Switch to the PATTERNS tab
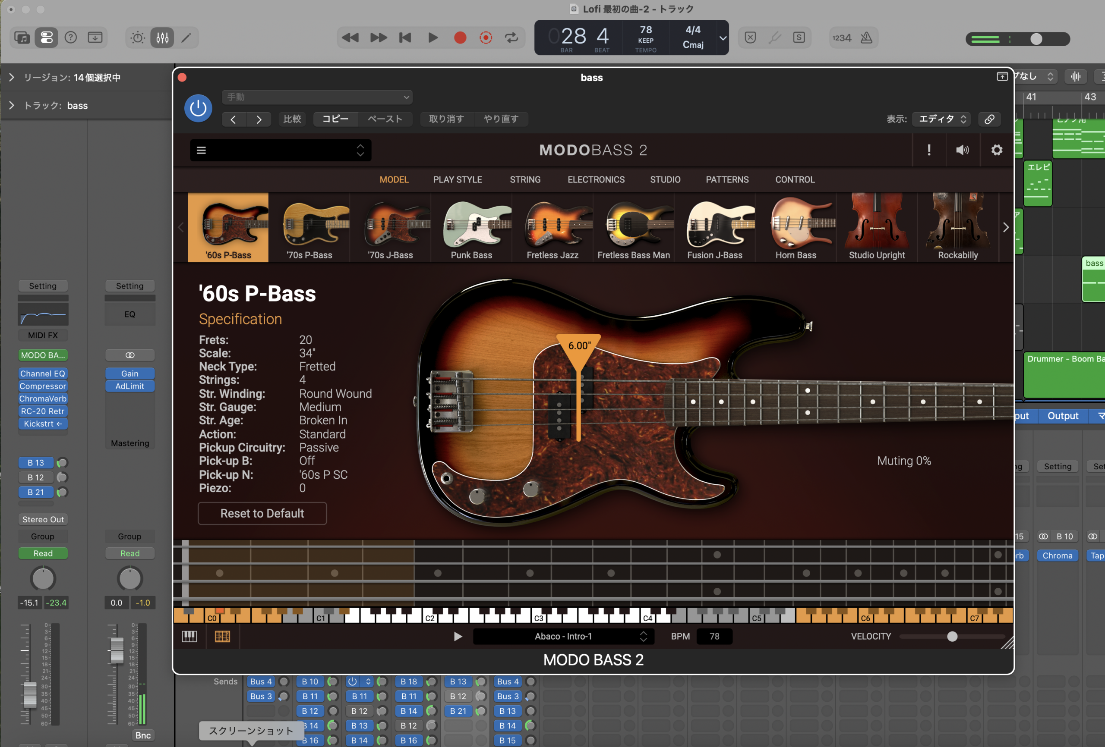 pyautogui.click(x=727, y=179)
